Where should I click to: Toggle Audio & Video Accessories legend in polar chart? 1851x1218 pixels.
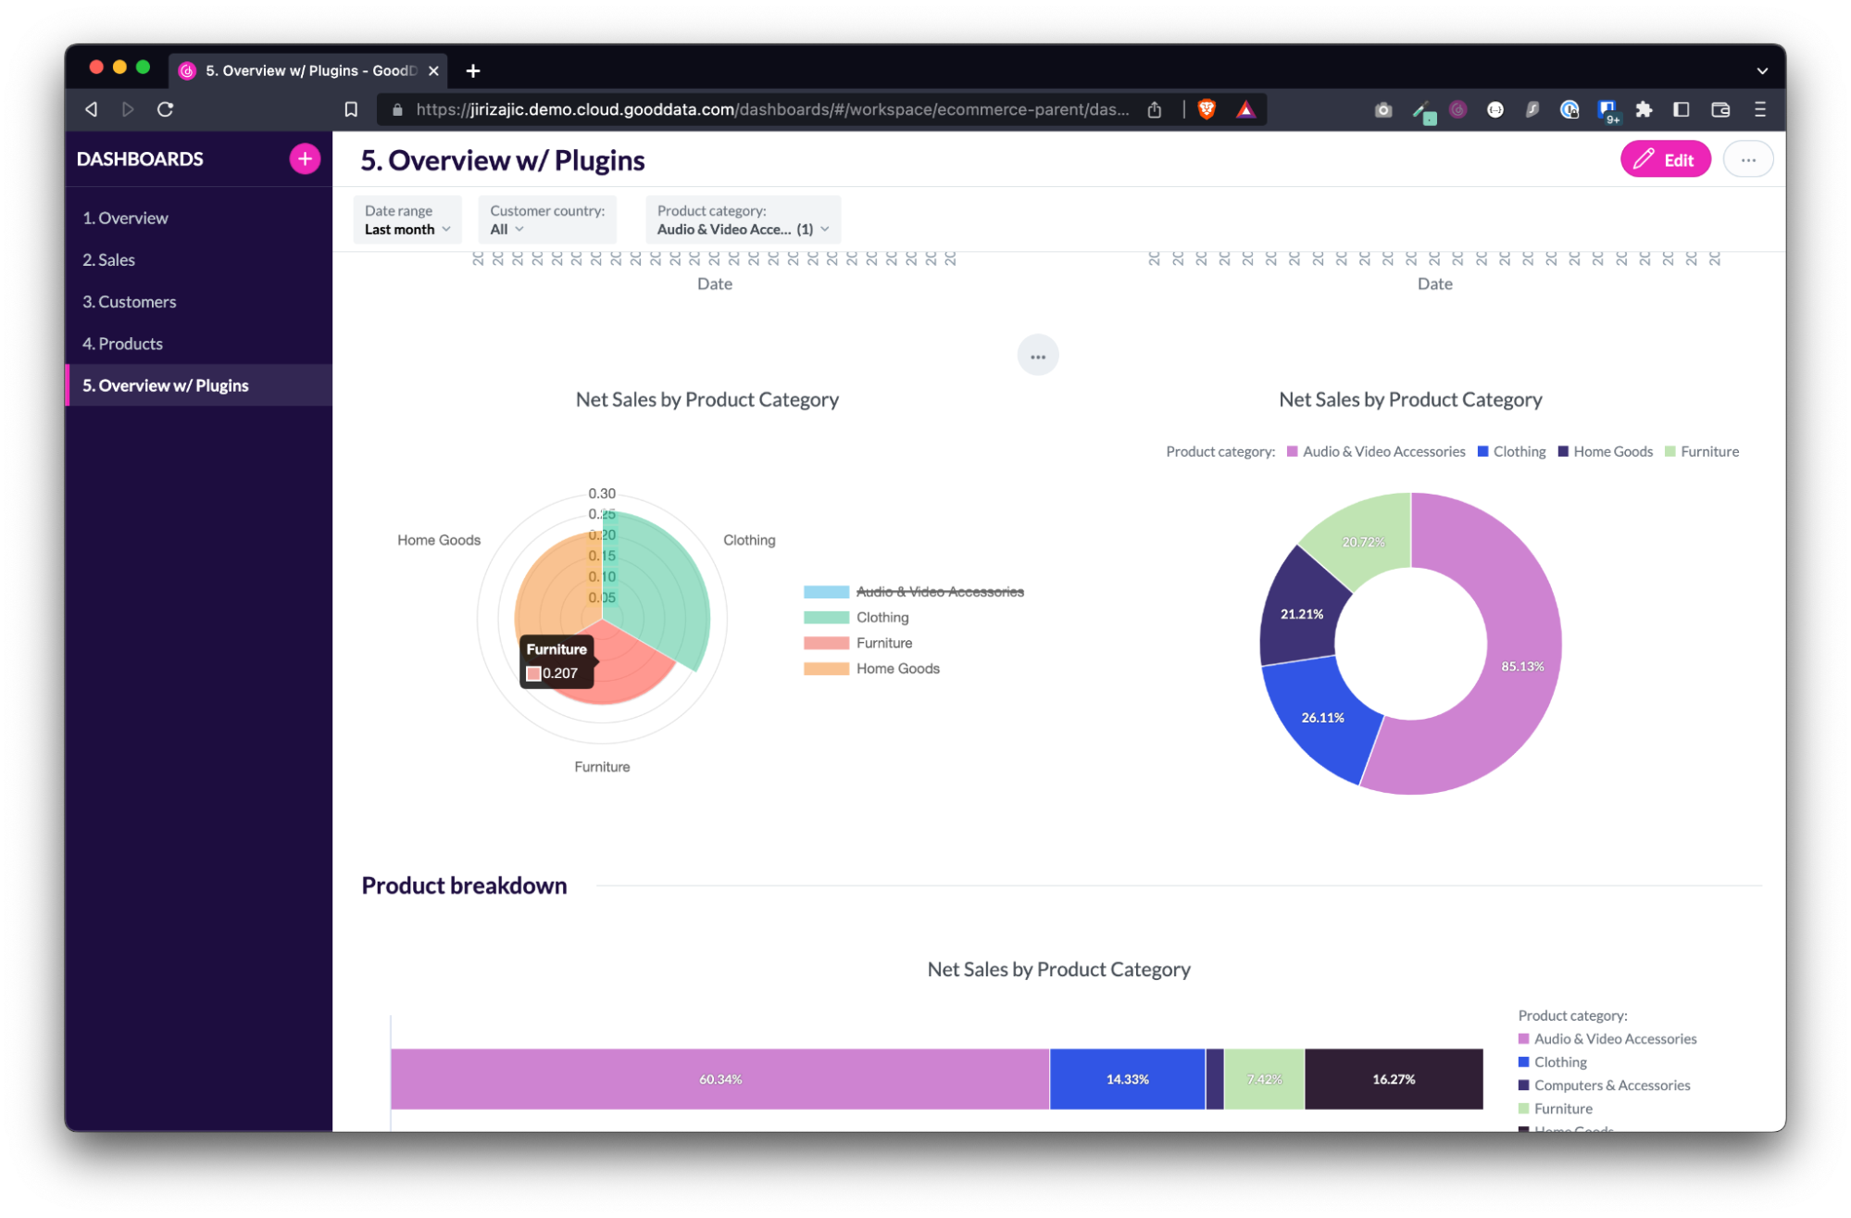tap(939, 592)
